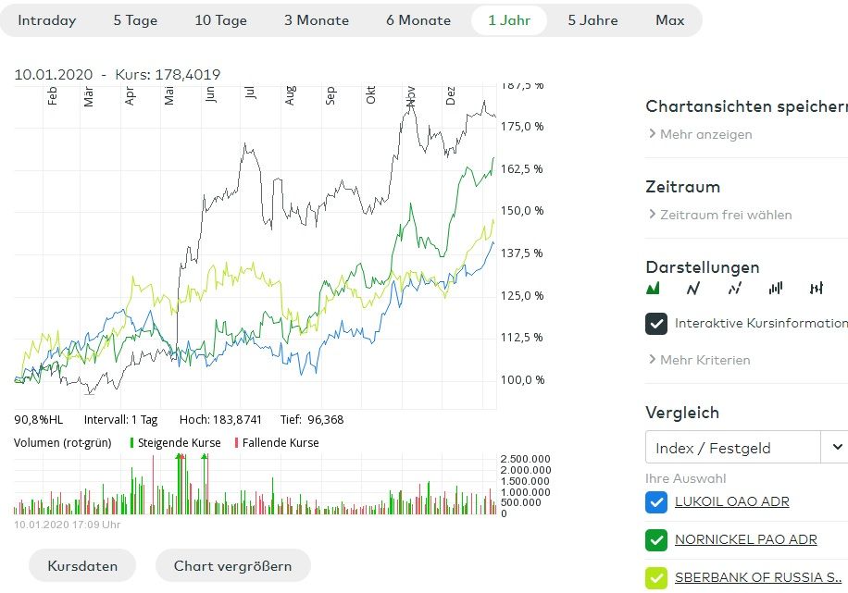Image resolution: width=848 pixels, height=593 pixels.
Task: Switch to the line chart display style
Action: tap(692, 288)
